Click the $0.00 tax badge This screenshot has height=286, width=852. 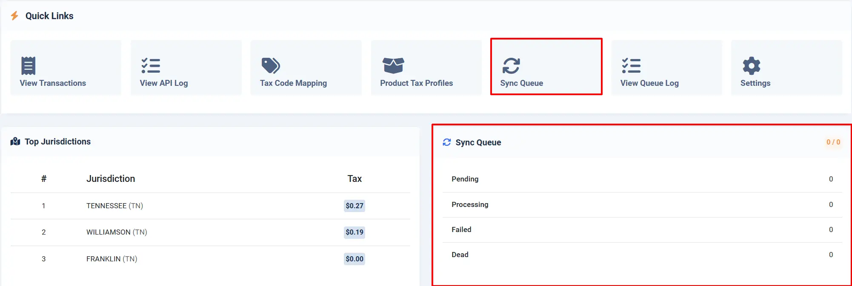coord(355,259)
